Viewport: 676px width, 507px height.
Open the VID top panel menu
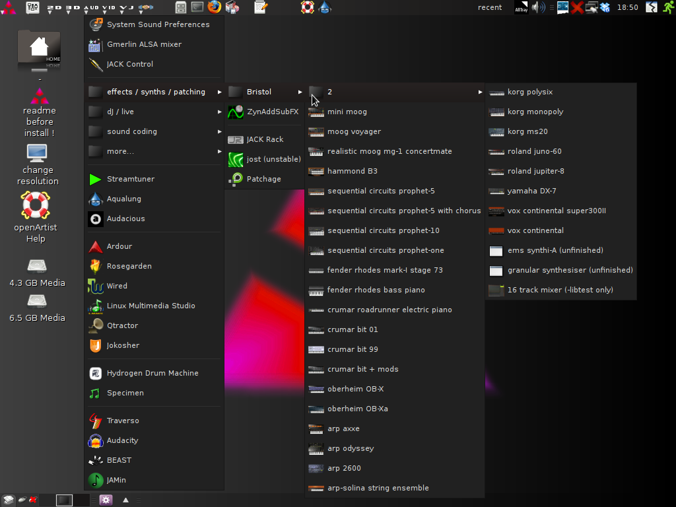pyautogui.click(x=109, y=8)
